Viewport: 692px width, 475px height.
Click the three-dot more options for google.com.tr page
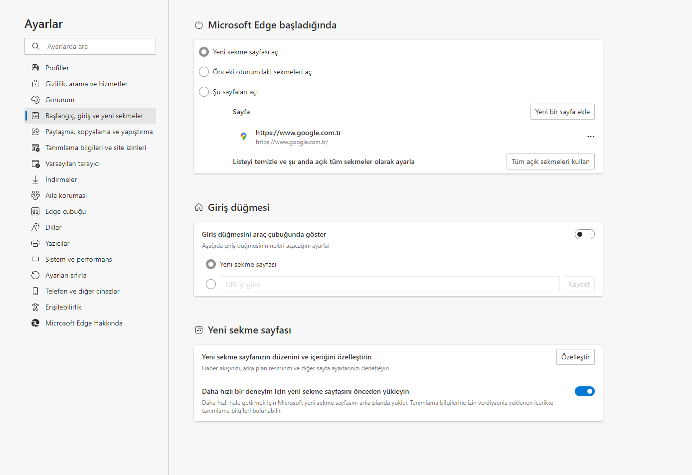pos(591,137)
